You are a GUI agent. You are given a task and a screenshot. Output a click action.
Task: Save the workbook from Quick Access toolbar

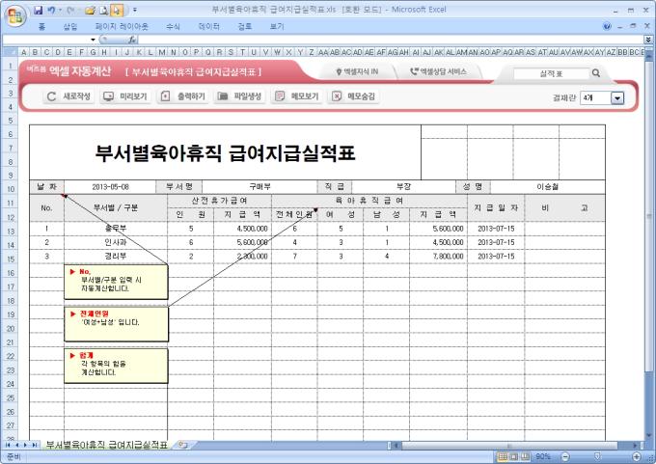pyautogui.click(x=38, y=10)
